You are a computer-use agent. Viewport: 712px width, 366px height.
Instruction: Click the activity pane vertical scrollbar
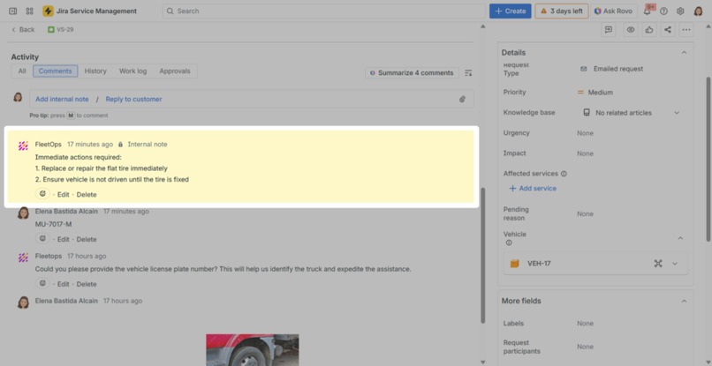[x=482, y=255]
